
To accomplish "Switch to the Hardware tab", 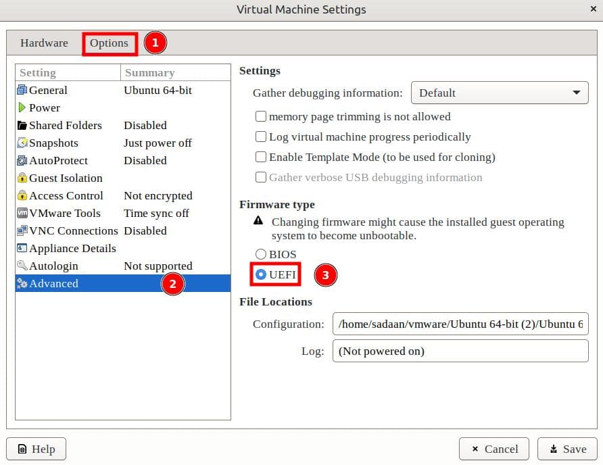I will tap(44, 43).
